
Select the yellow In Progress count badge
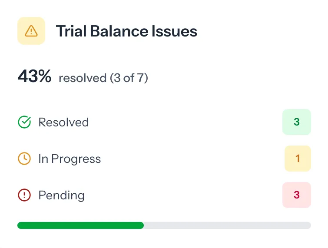point(298,159)
